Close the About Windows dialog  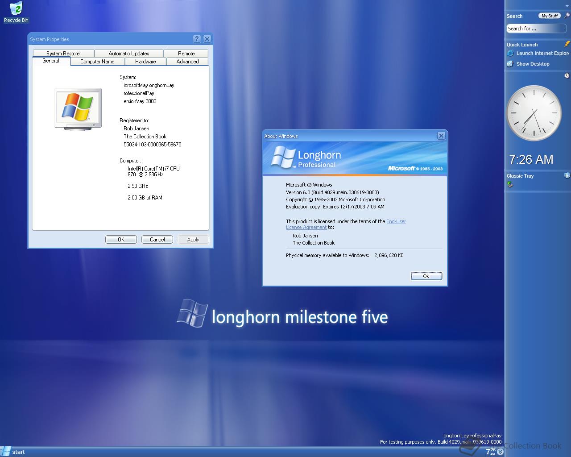pos(441,136)
